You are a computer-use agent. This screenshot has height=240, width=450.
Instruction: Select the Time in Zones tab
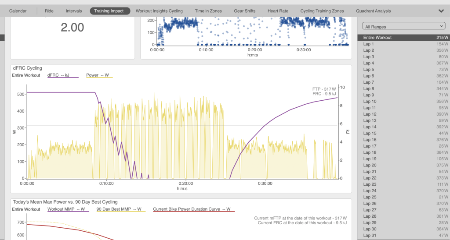coord(208,11)
